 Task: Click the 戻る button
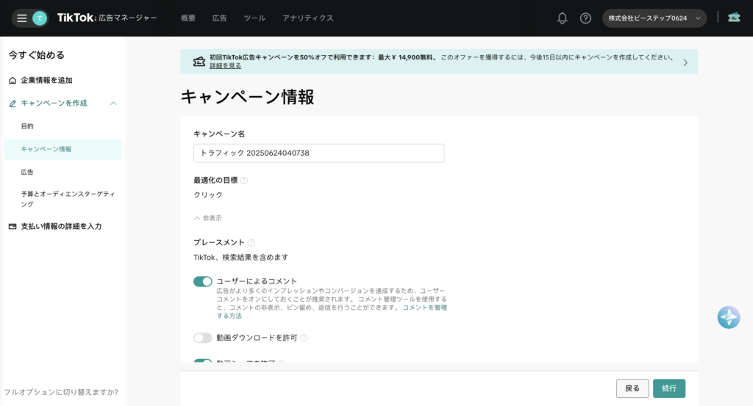click(x=632, y=388)
